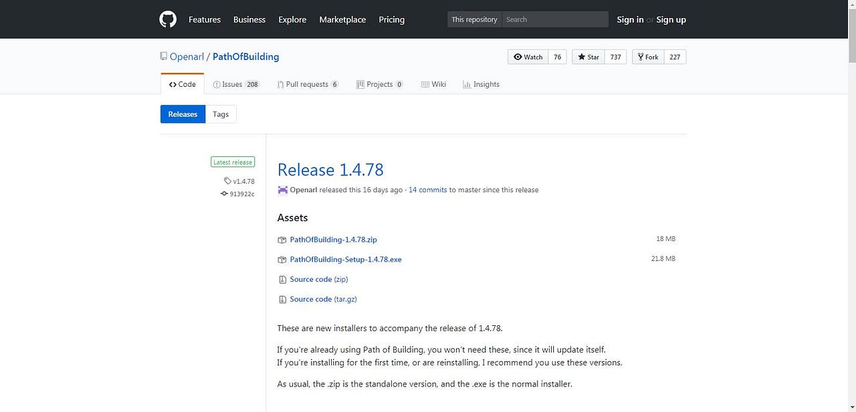
Task: Focus the Search input field
Action: [x=555, y=19]
